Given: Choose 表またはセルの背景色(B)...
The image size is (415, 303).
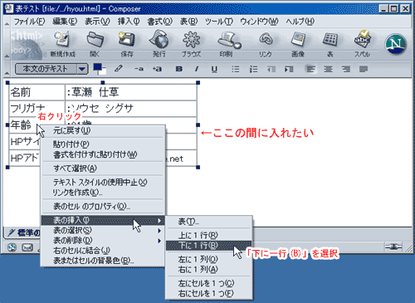Looking at the screenshot, I should tap(103, 261).
